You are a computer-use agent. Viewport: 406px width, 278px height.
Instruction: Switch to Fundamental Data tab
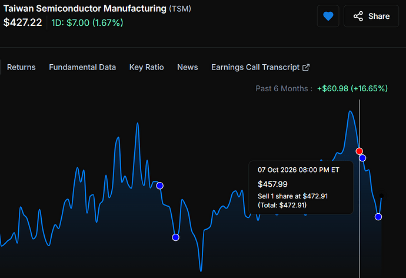[82, 67]
